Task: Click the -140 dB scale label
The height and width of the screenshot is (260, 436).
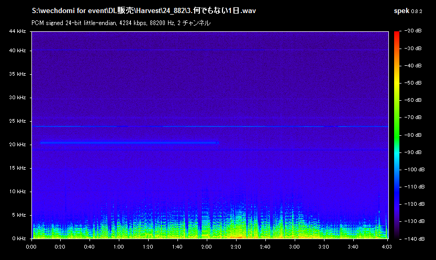Action: (x=414, y=239)
